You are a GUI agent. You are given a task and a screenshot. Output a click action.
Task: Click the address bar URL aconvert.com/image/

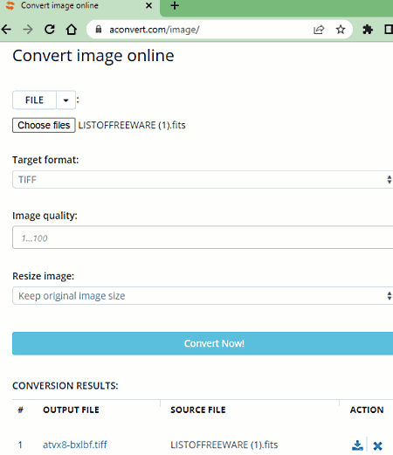pyautogui.click(x=155, y=30)
